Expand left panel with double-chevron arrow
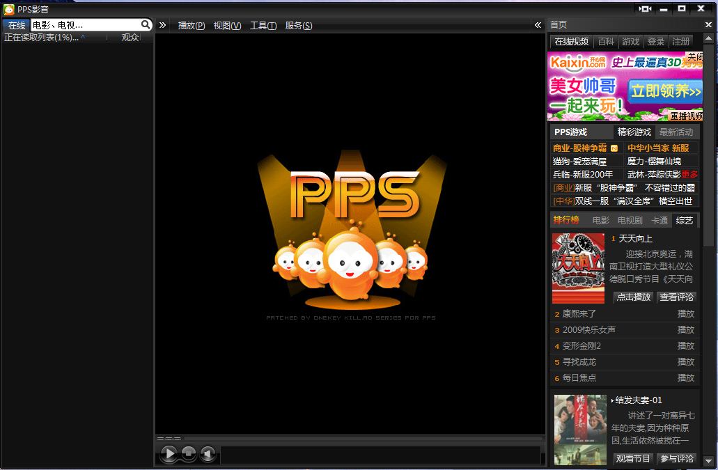Screen dimensions: 718x470 (162, 25)
